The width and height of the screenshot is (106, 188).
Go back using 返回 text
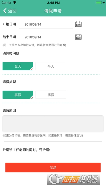coord(12,11)
